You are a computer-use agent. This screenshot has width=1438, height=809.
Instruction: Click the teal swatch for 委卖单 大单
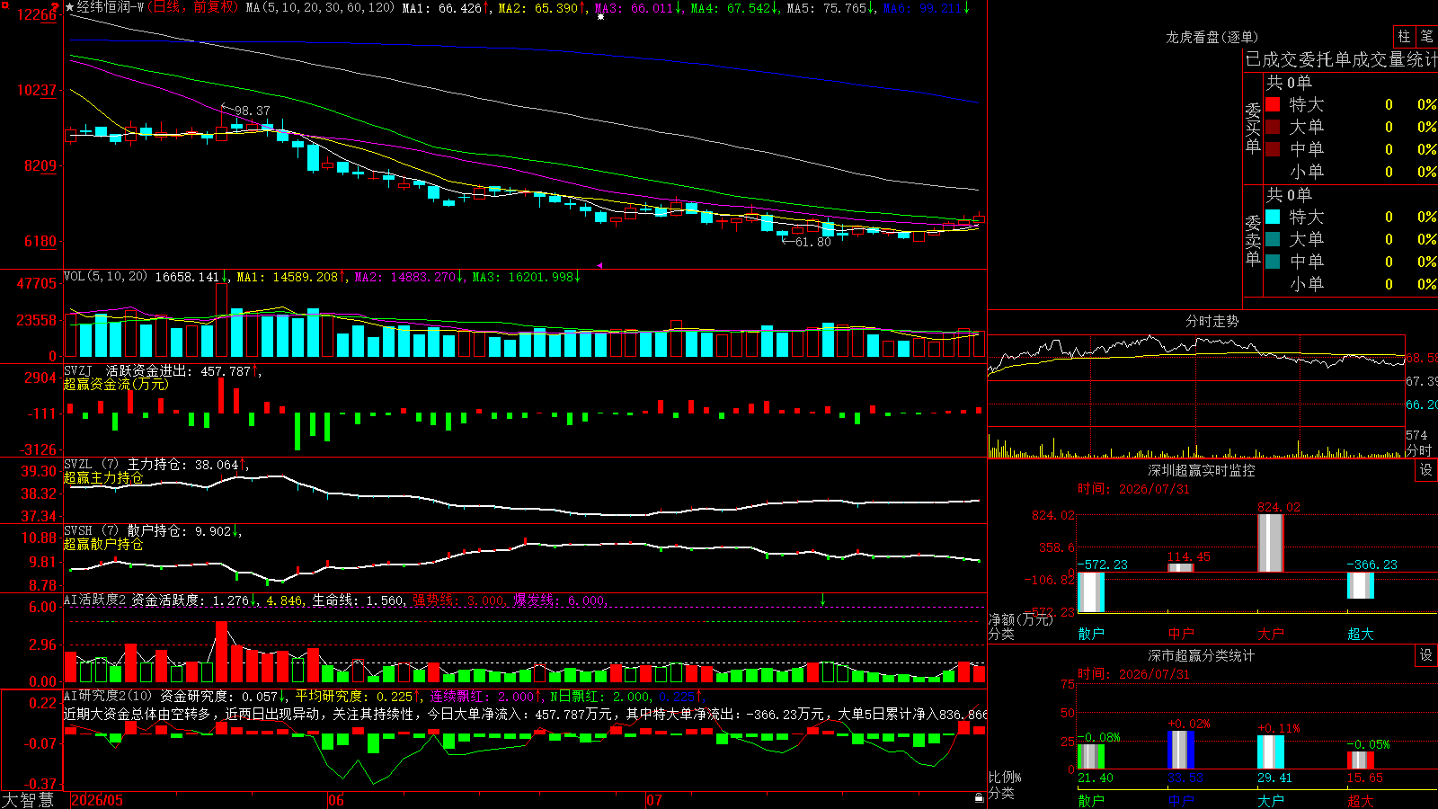point(1273,239)
